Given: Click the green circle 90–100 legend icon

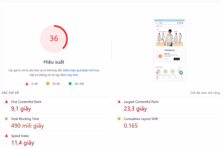Looking at the screenshot, I should click(70, 83).
